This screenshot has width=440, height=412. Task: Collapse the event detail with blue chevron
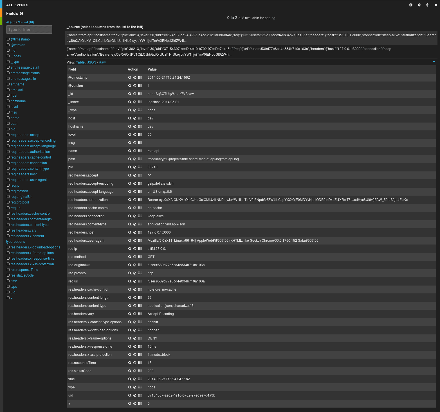[433, 61]
